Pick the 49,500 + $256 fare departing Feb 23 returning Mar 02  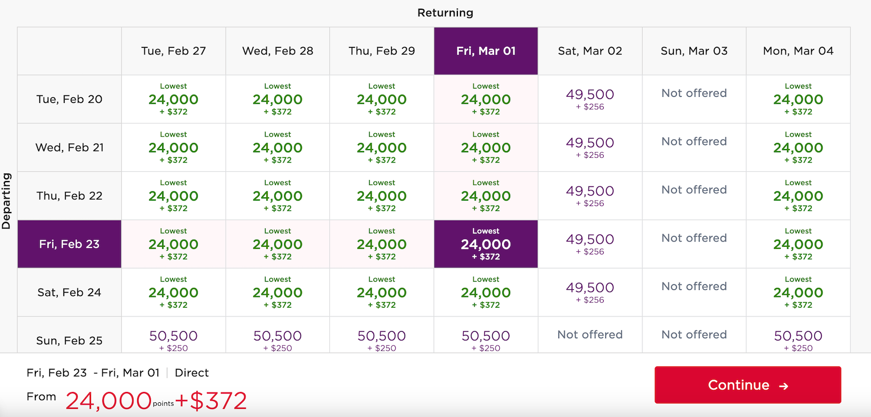coord(590,244)
